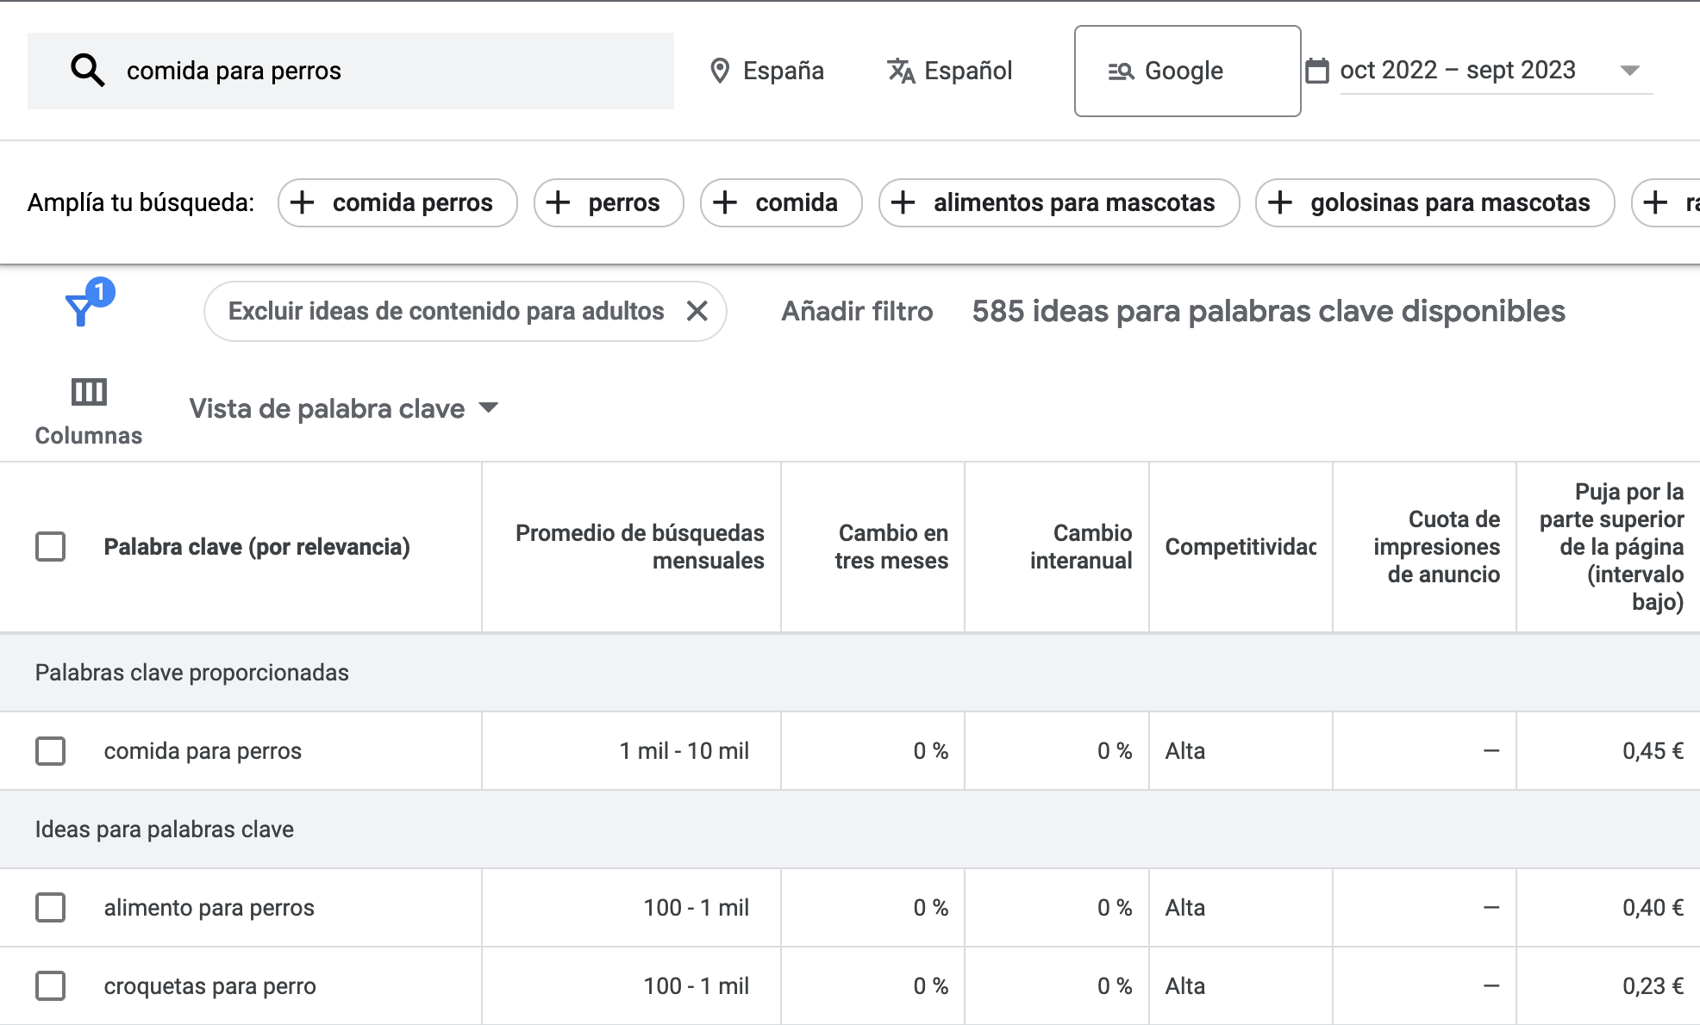Click the Columnas icon to adjust columns

click(87, 392)
